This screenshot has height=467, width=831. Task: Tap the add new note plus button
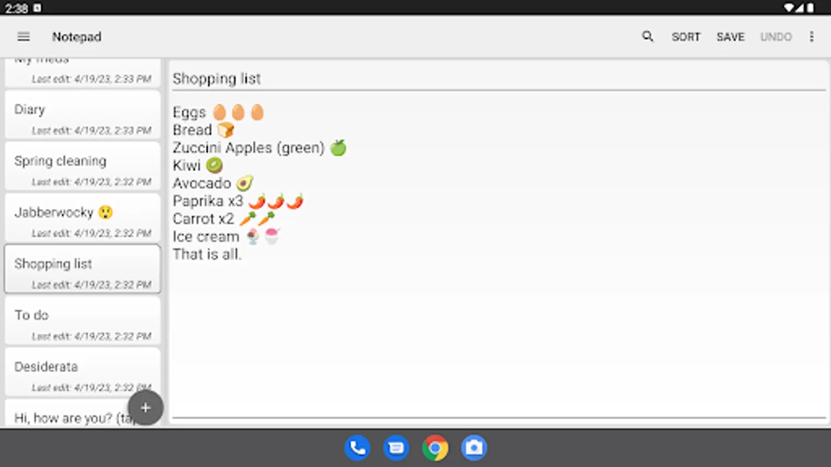[145, 408]
